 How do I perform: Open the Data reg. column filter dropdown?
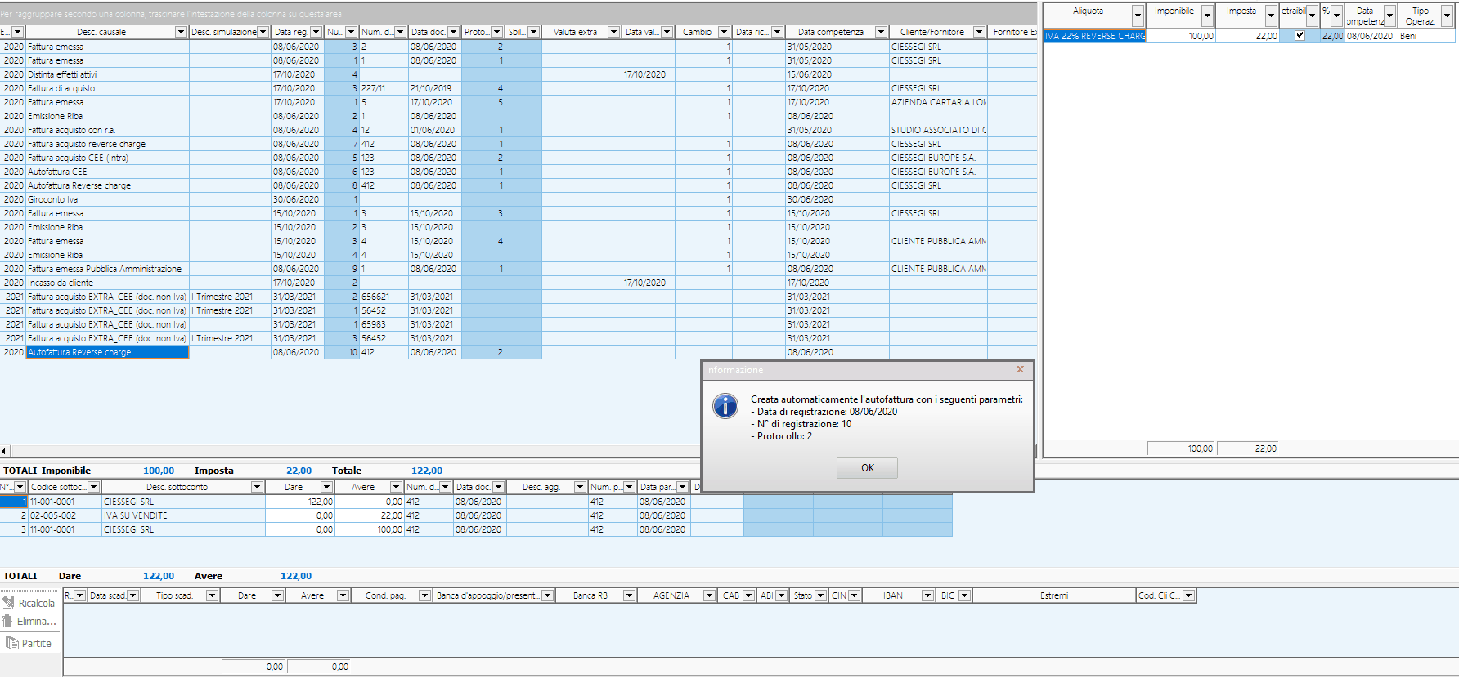pyautogui.click(x=316, y=32)
